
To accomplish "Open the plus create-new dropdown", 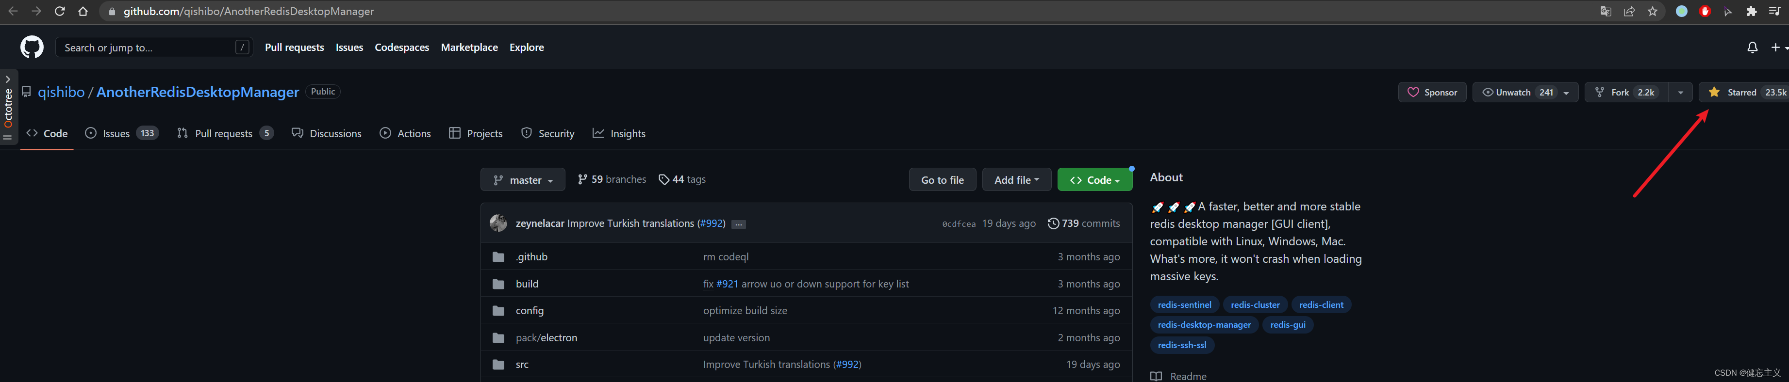I will click(x=1779, y=47).
